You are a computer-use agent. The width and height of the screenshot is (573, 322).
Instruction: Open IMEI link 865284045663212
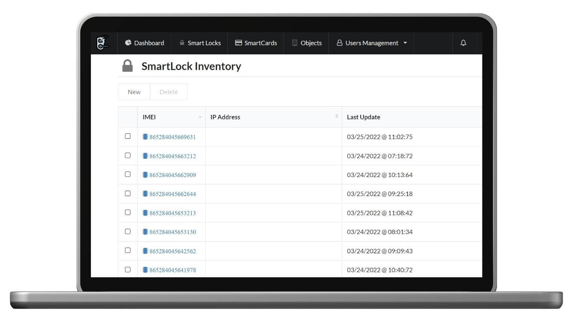point(173,156)
